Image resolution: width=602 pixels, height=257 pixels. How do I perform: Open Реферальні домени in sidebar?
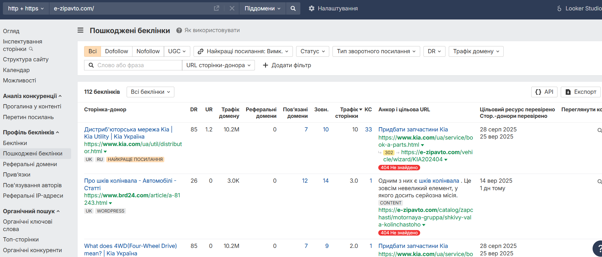(x=30, y=164)
